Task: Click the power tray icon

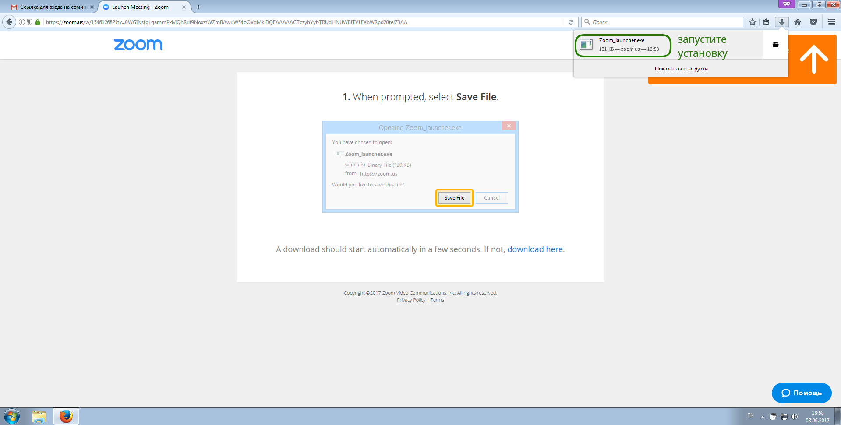Action: tap(773, 417)
